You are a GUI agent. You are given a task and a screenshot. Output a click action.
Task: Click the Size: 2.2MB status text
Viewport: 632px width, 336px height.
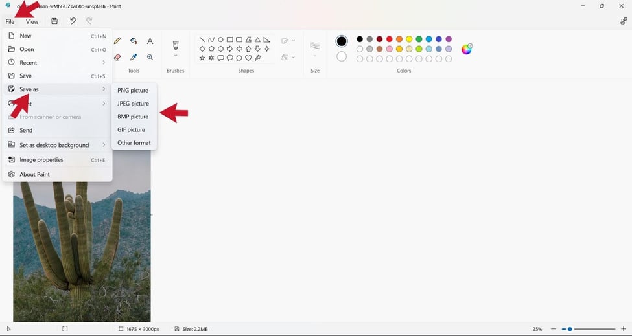(x=195, y=329)
